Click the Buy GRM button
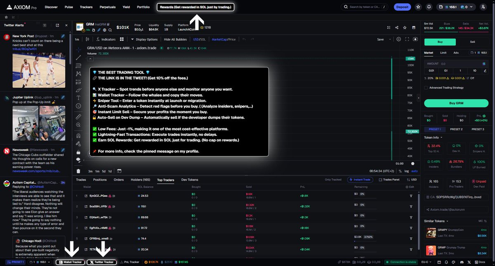Screen dimensions: 495x266 pos(456,103)
